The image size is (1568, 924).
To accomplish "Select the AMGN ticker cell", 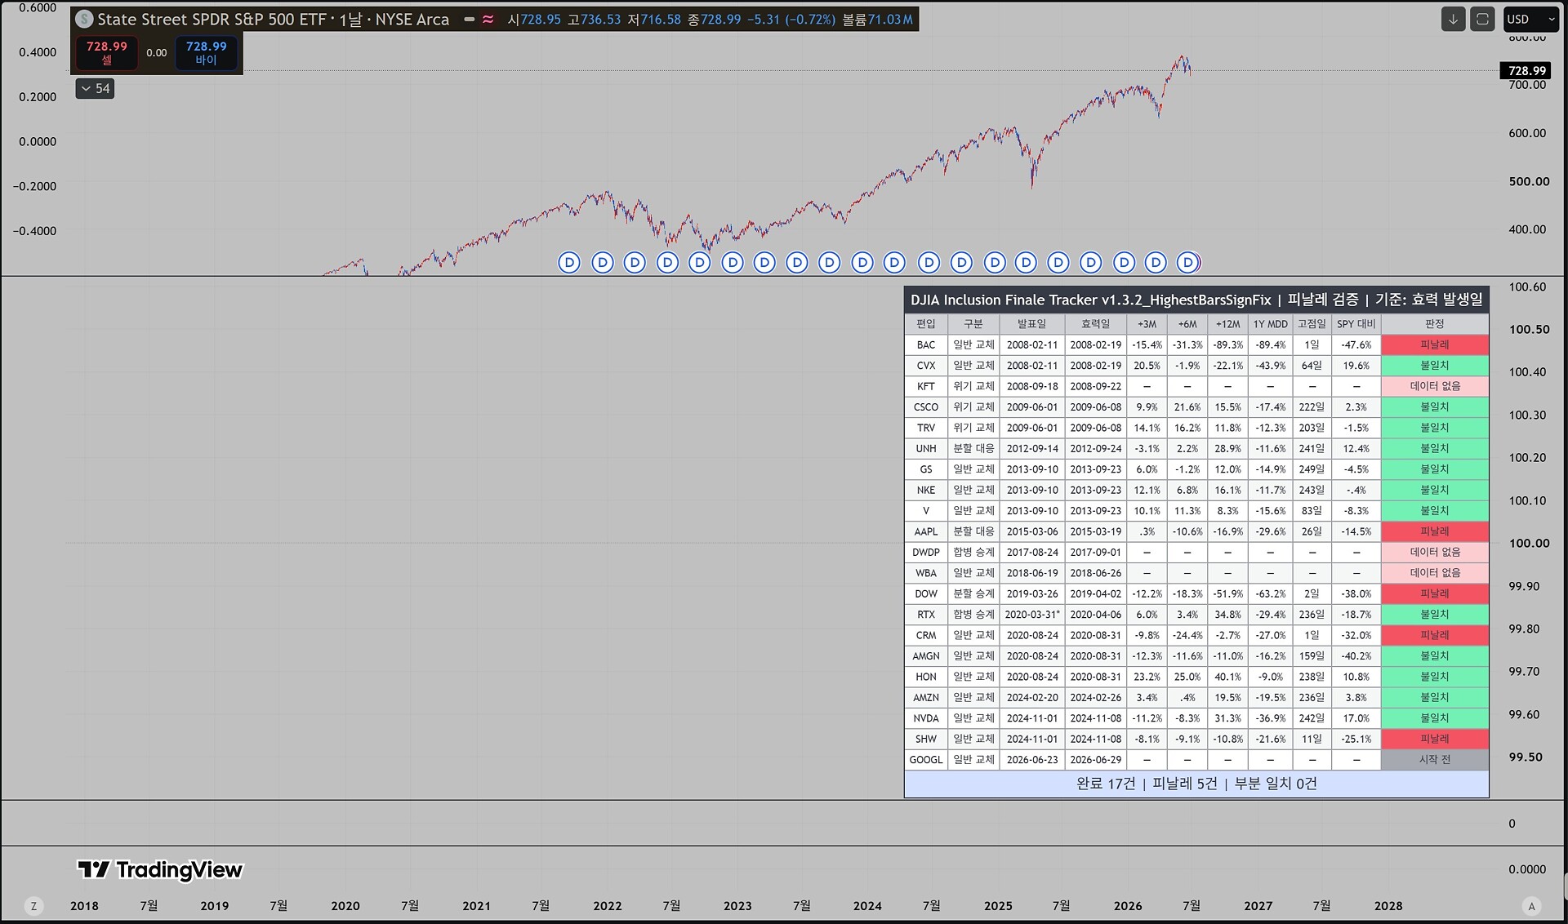I will (x=926, y=656).
